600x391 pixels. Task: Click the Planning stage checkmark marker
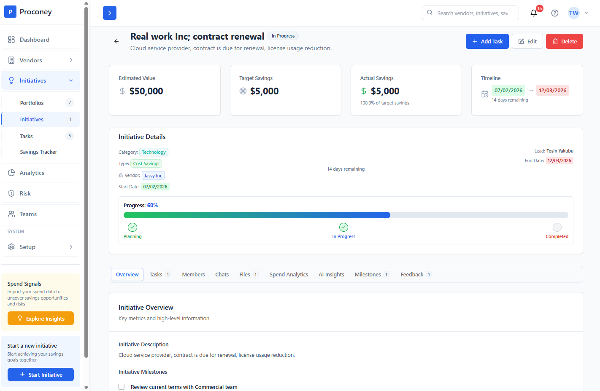coord(132,228)
